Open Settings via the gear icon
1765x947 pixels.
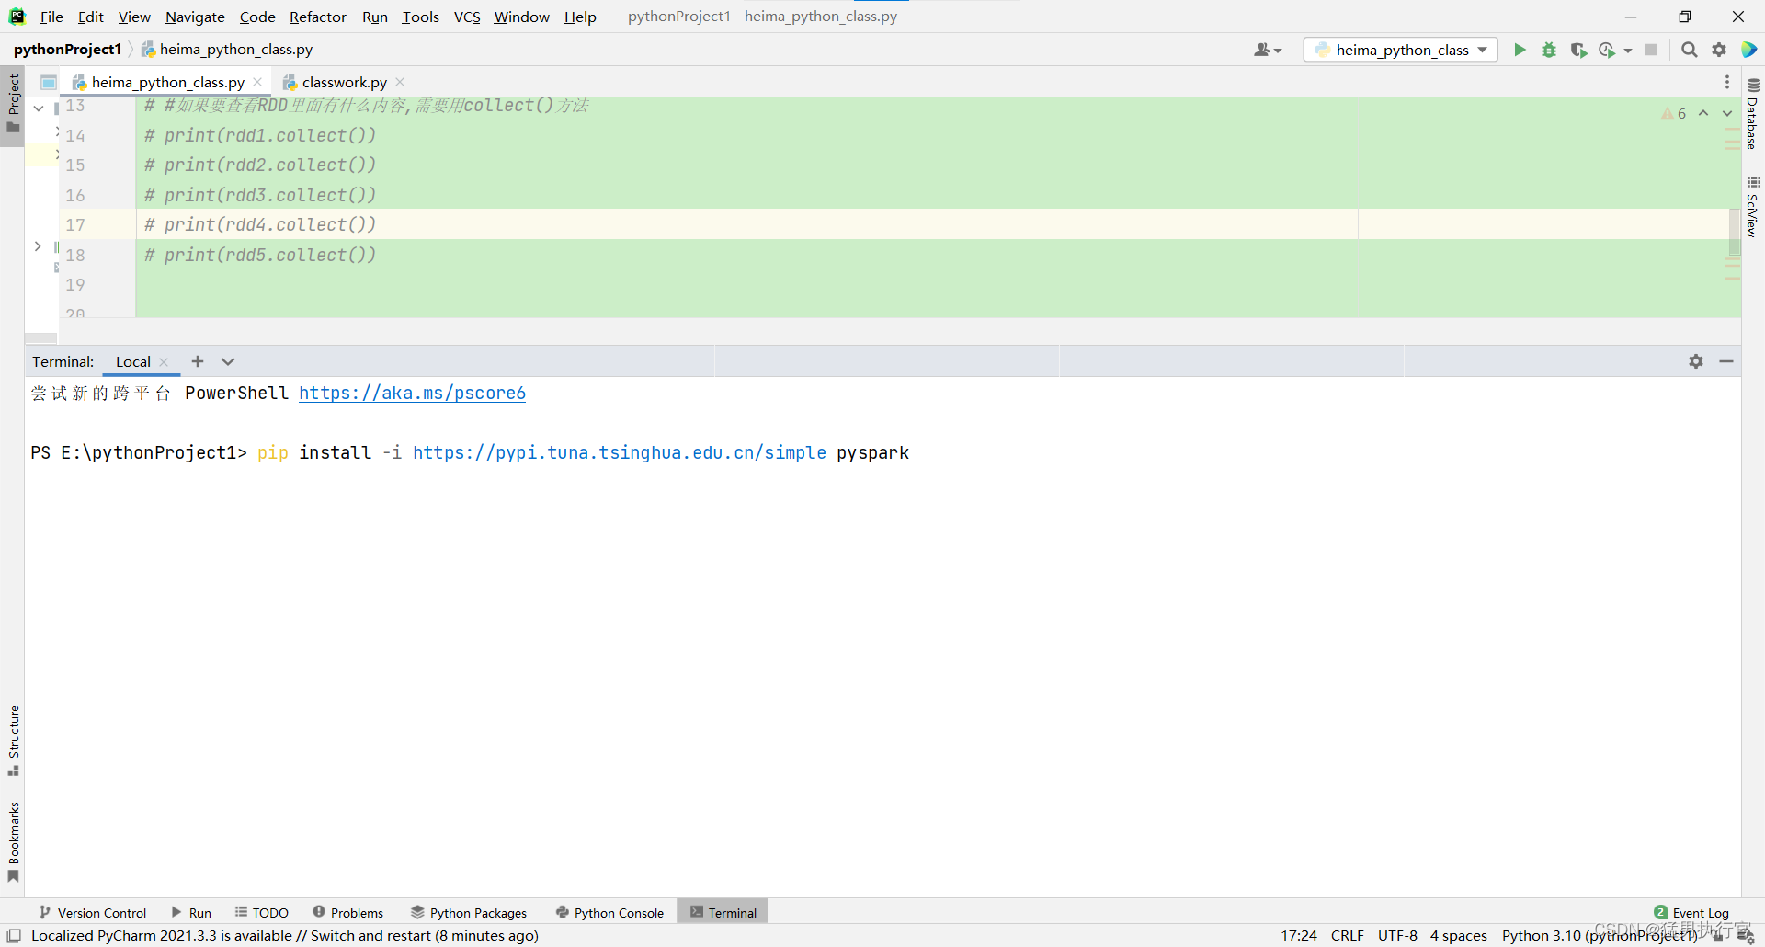click(x=1718, y=50)
